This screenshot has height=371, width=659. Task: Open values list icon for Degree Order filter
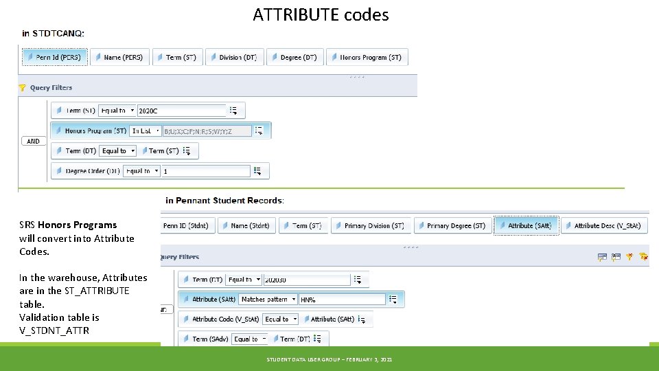coord(257,171)
